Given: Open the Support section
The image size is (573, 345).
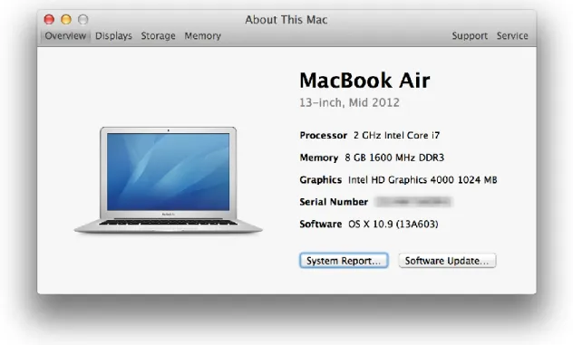Looking at the screenshot, I should click(470, 36).
